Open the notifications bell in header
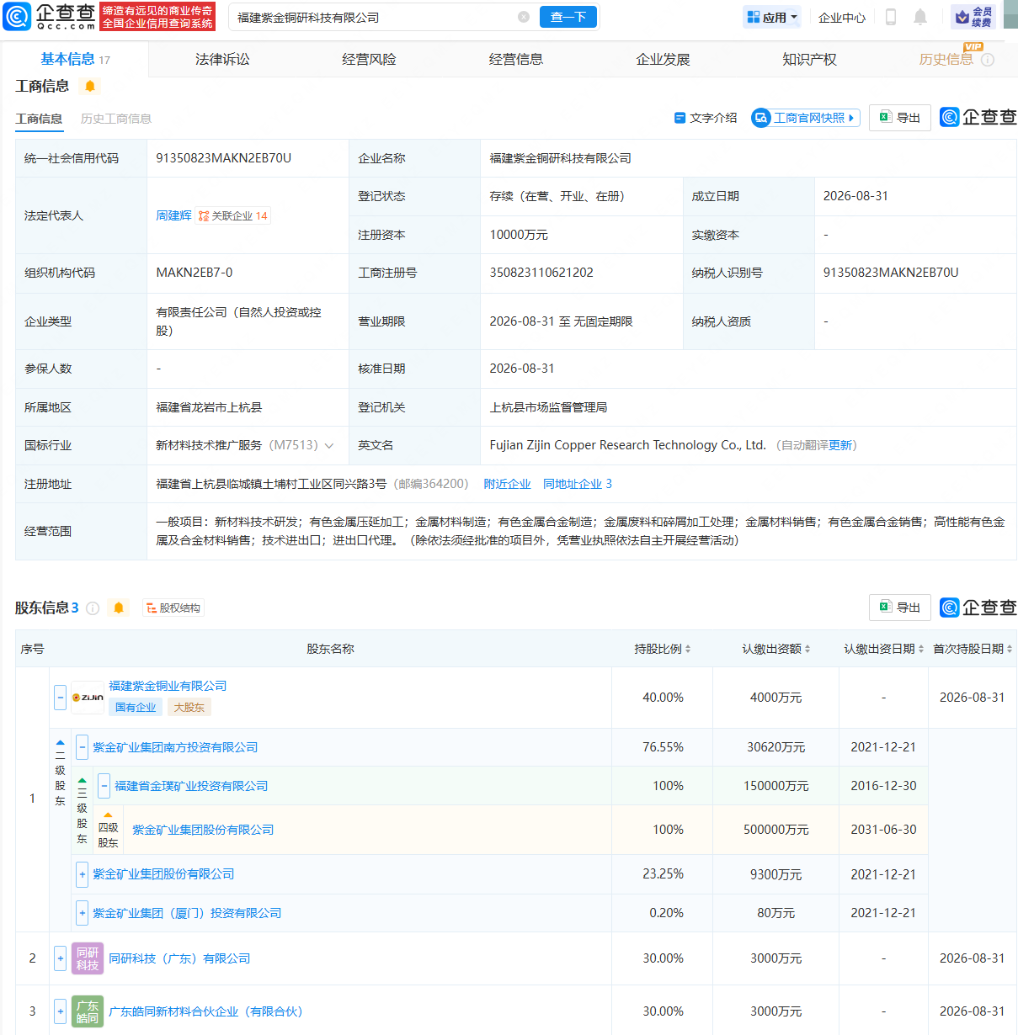 (920, 17)
